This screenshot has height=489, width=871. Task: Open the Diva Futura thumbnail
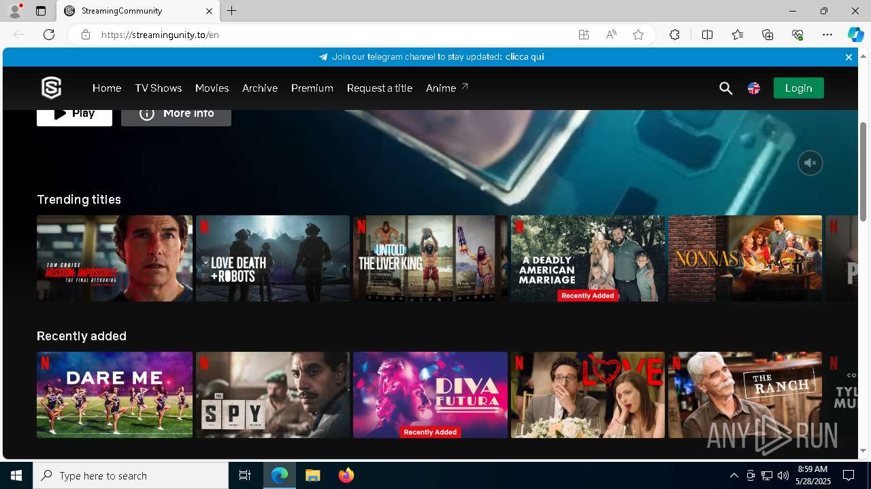pyautogui.click(x=430, y=395)
